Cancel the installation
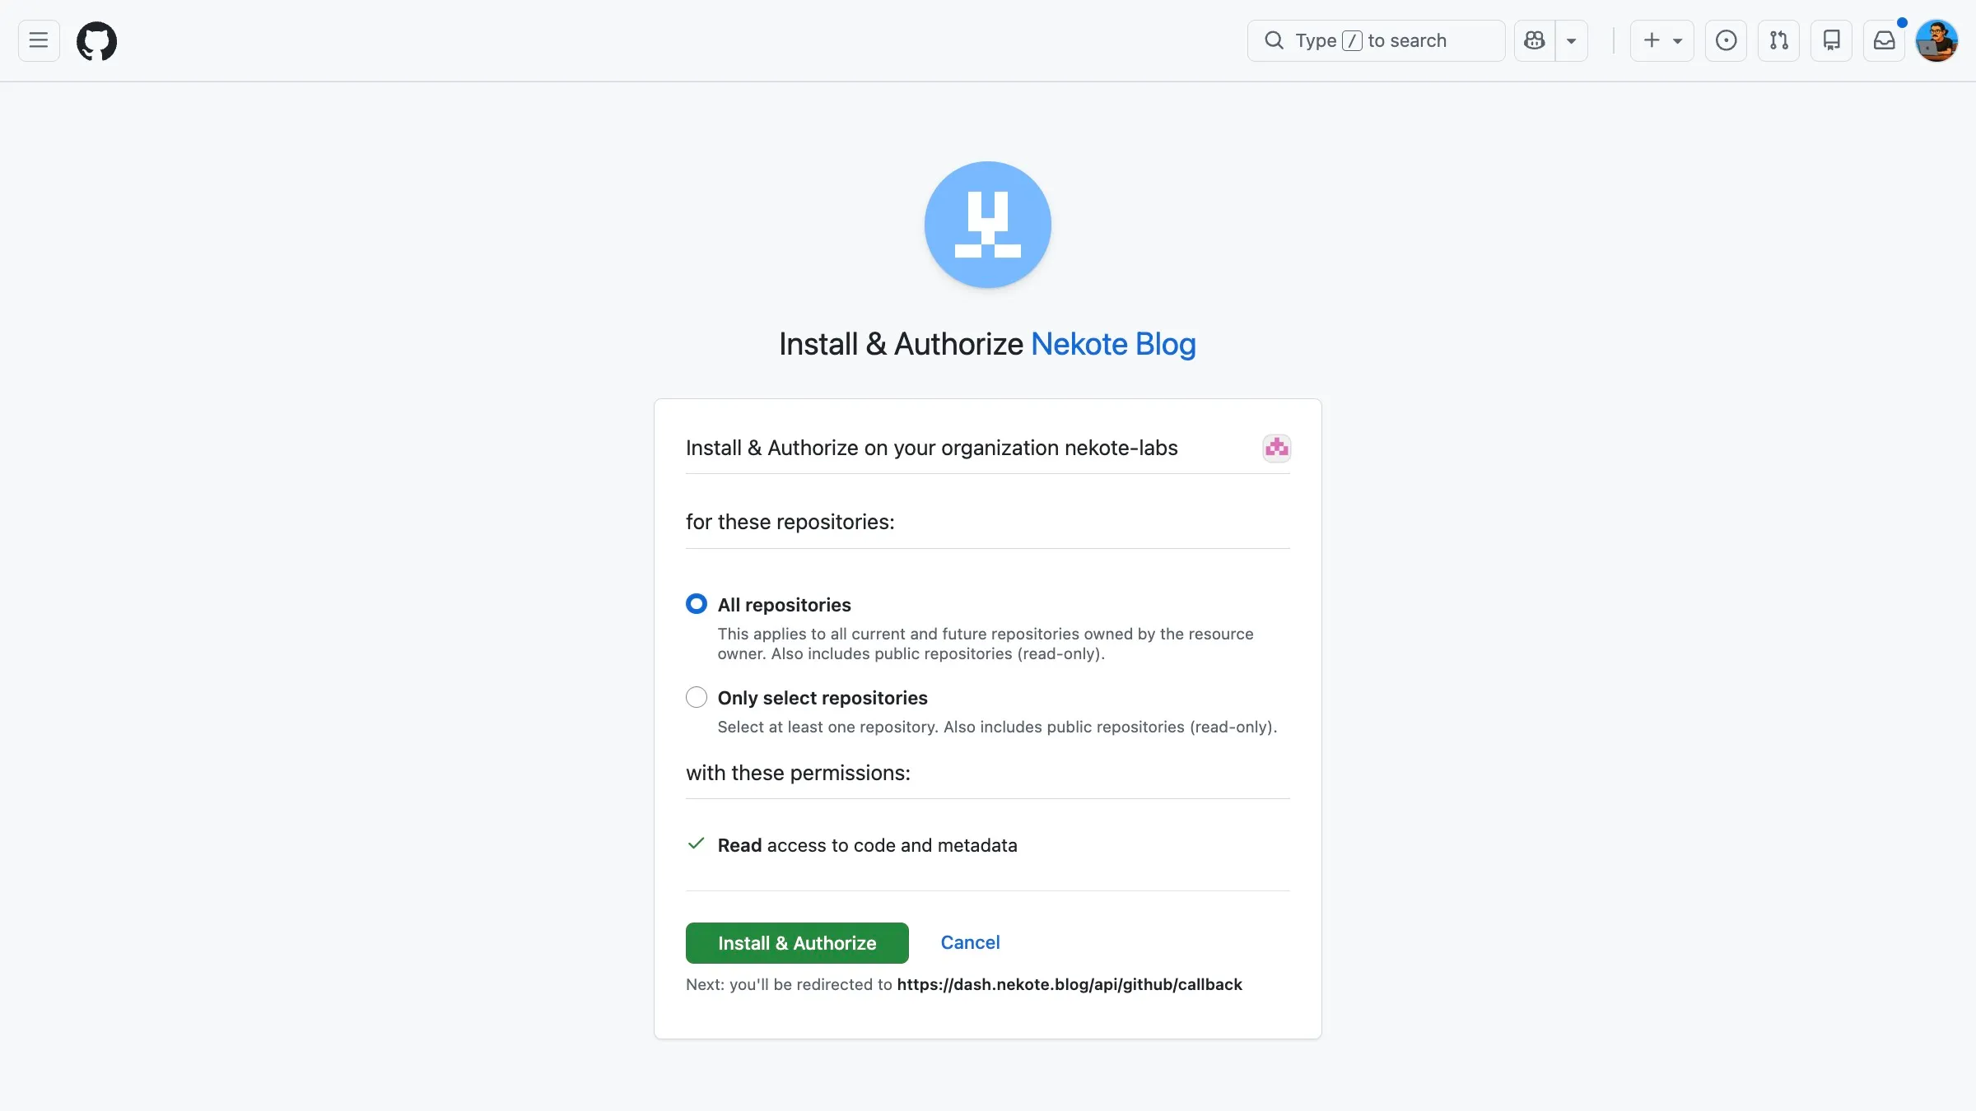The height and width of the screenshot is (1111, 1976). tap(970, 942)
